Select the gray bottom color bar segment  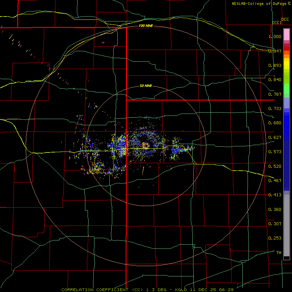click(286, 225)
